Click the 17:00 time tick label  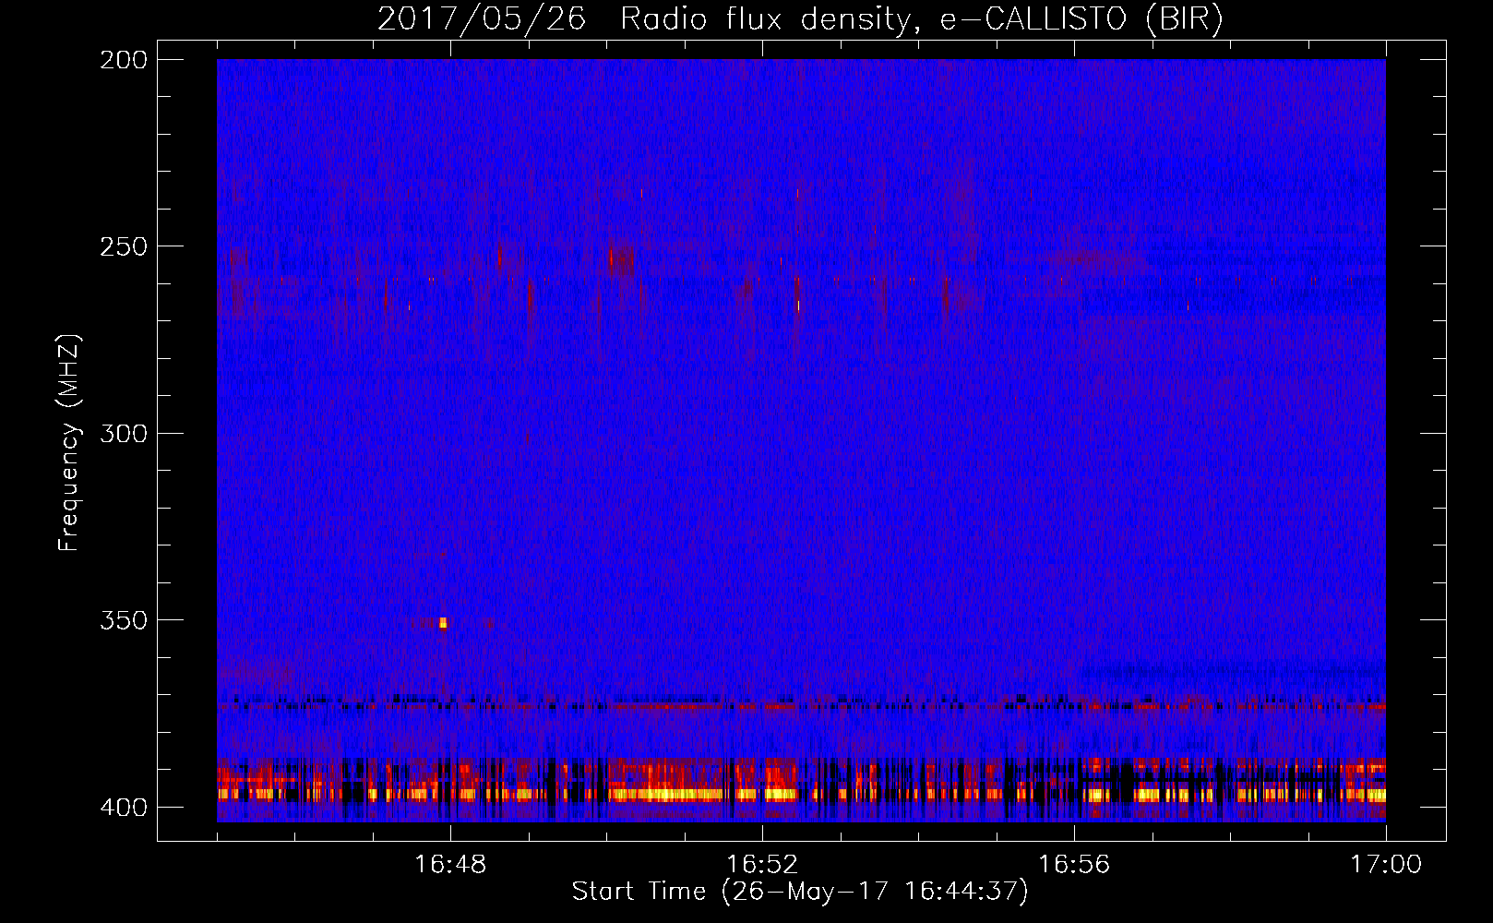1386,865
